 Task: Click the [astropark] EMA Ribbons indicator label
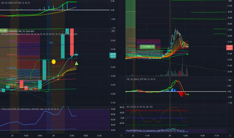[x=39, y=34]
